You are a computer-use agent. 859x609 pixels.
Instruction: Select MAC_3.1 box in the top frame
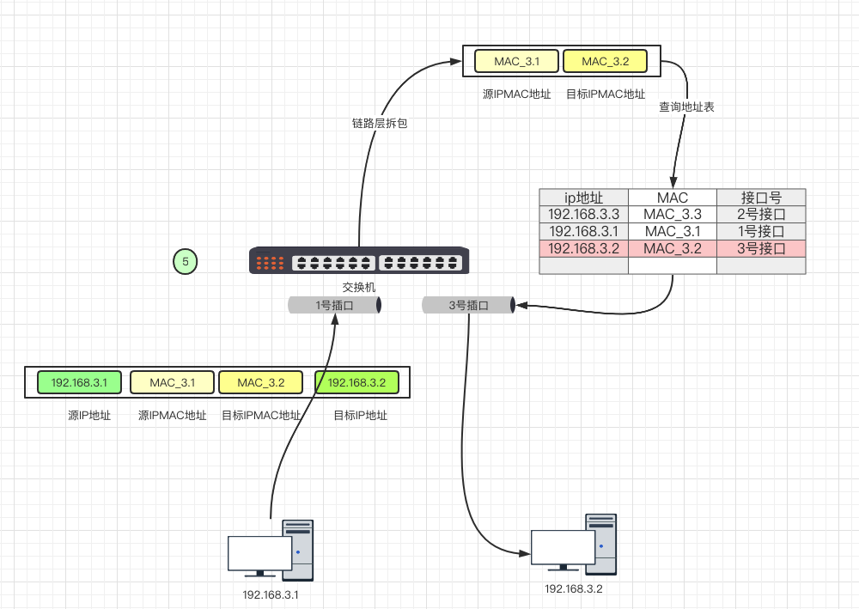pyautogui.click(x=516, y=61)
